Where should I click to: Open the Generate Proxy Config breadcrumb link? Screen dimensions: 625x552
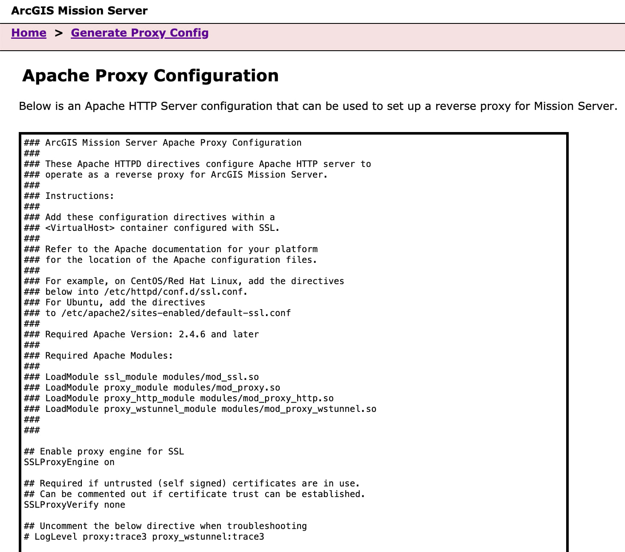coord(139,33)
